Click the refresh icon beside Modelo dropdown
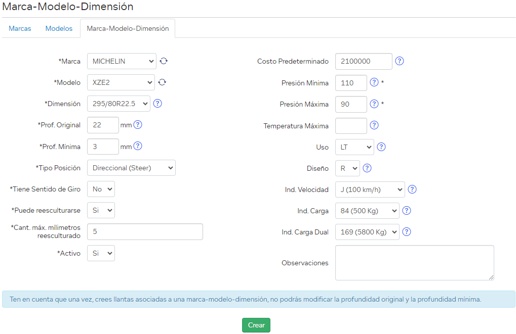This screenshot has width=516, height=334. coord(162,82)
